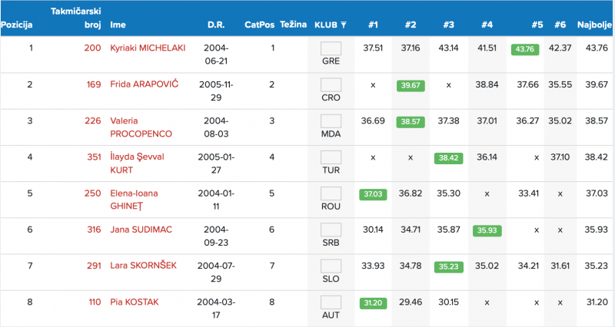Click the MDA flag icon

click(331, 121)
